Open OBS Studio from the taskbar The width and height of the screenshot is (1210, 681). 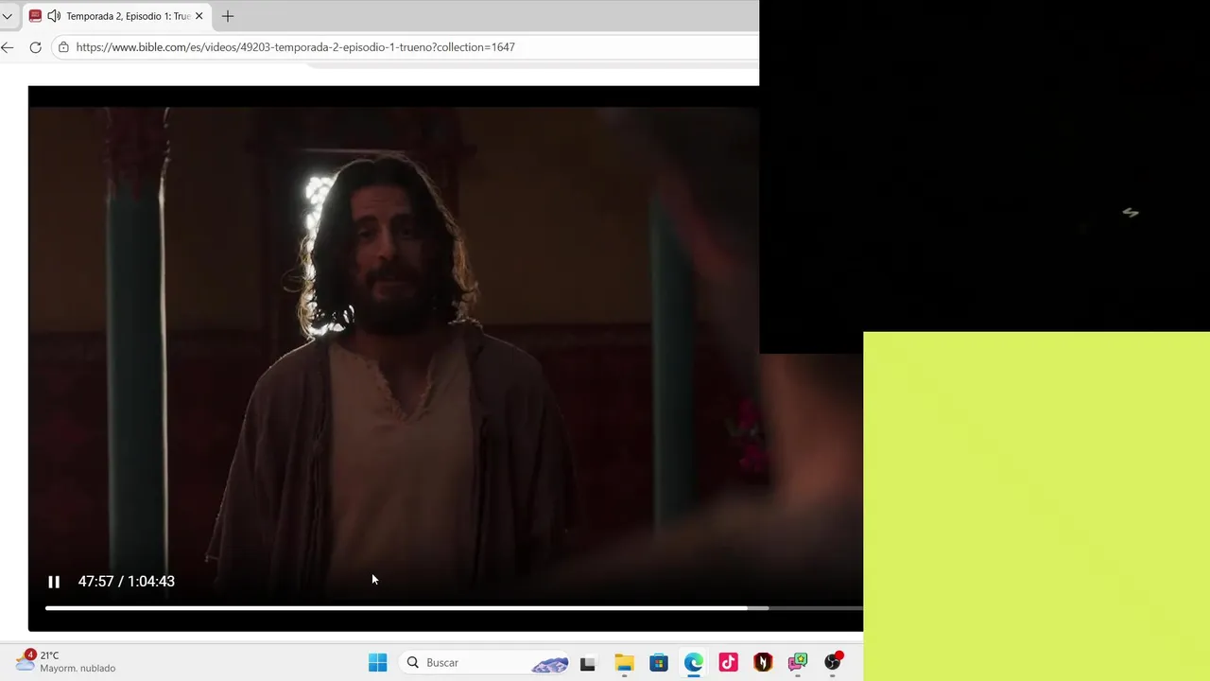[833, 662]
